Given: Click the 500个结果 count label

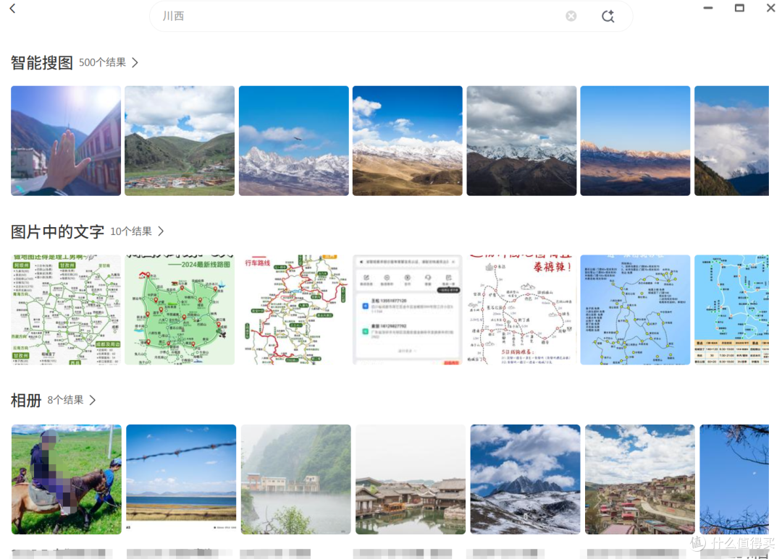Looking at the screenshot, I should (x=102, y=63).
